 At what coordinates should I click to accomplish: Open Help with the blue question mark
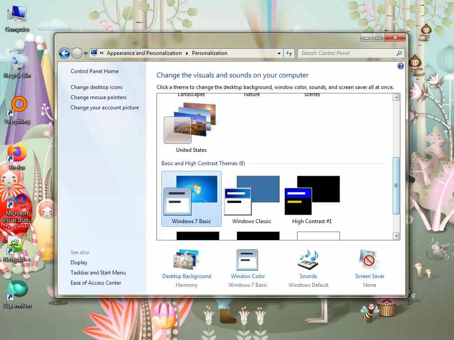coord(400,66)
